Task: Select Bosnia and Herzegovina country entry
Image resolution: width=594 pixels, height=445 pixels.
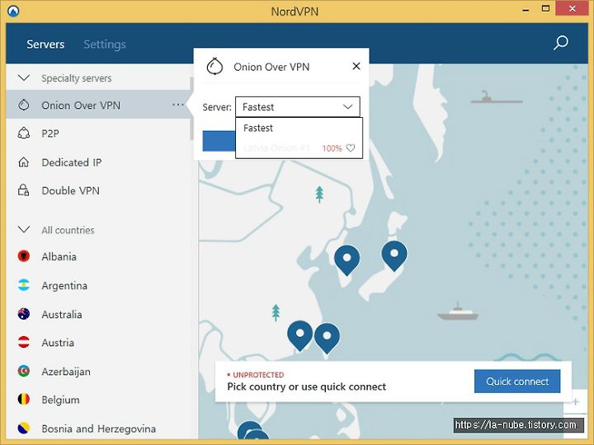Action: click(x=98, y=428)
